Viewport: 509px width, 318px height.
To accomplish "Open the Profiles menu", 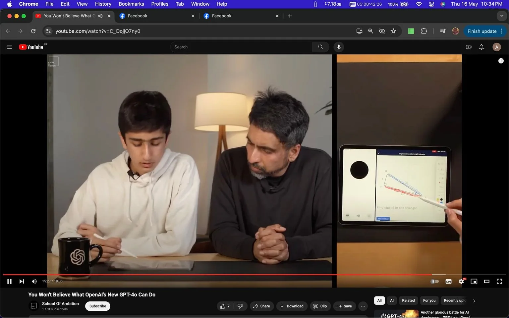I will coord(160,4).
